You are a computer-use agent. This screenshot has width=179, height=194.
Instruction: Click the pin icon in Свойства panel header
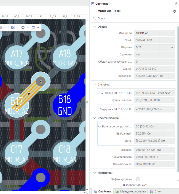pos(176,4)
